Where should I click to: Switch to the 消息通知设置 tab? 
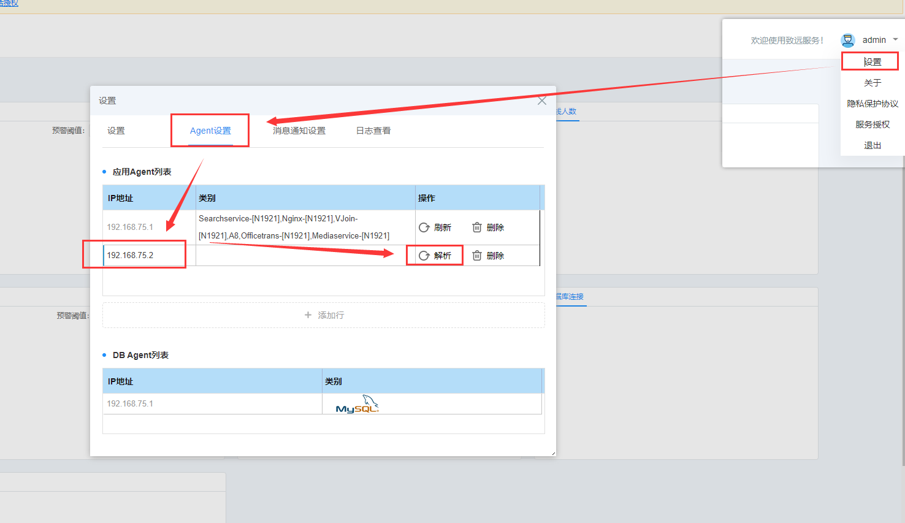(299, 131)
